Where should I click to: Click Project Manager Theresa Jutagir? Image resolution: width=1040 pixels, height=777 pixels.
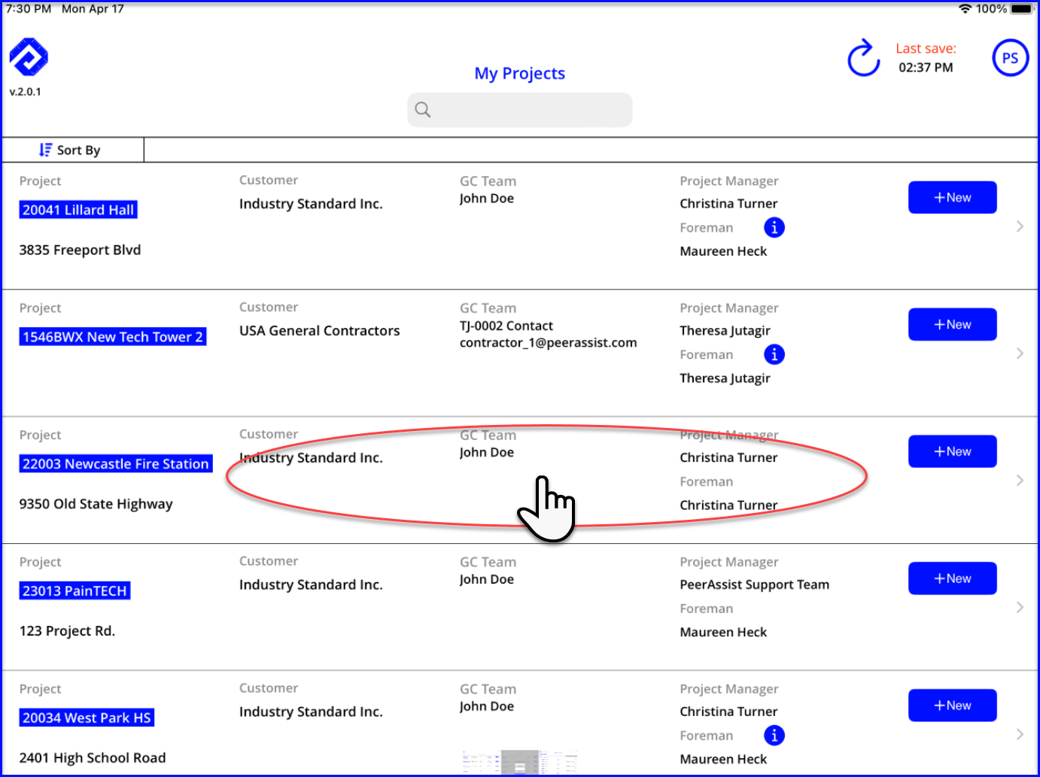[x=725, y=331]
